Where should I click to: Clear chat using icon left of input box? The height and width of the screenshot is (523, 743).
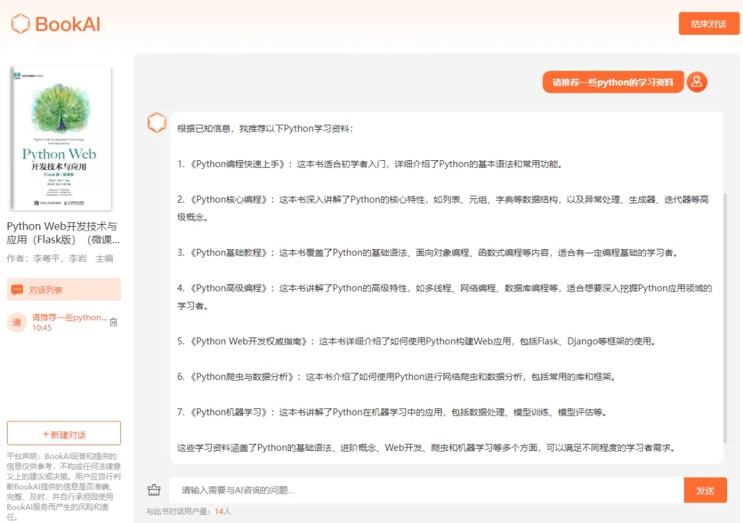point(154,490)
